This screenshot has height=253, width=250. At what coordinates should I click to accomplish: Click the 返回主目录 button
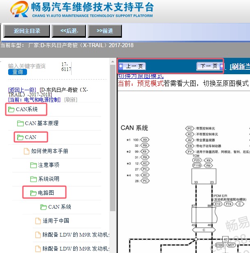tap(27, 31)
